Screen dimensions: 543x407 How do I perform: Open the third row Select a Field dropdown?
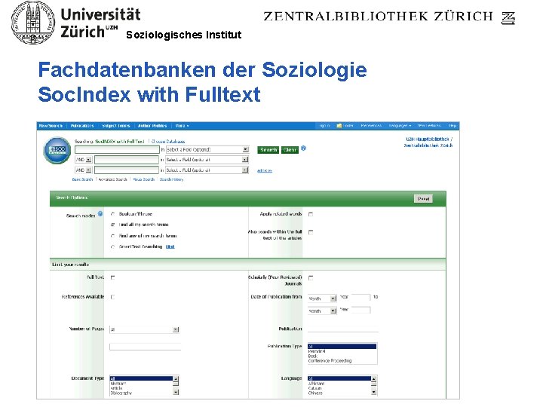(x=207, y=170)
